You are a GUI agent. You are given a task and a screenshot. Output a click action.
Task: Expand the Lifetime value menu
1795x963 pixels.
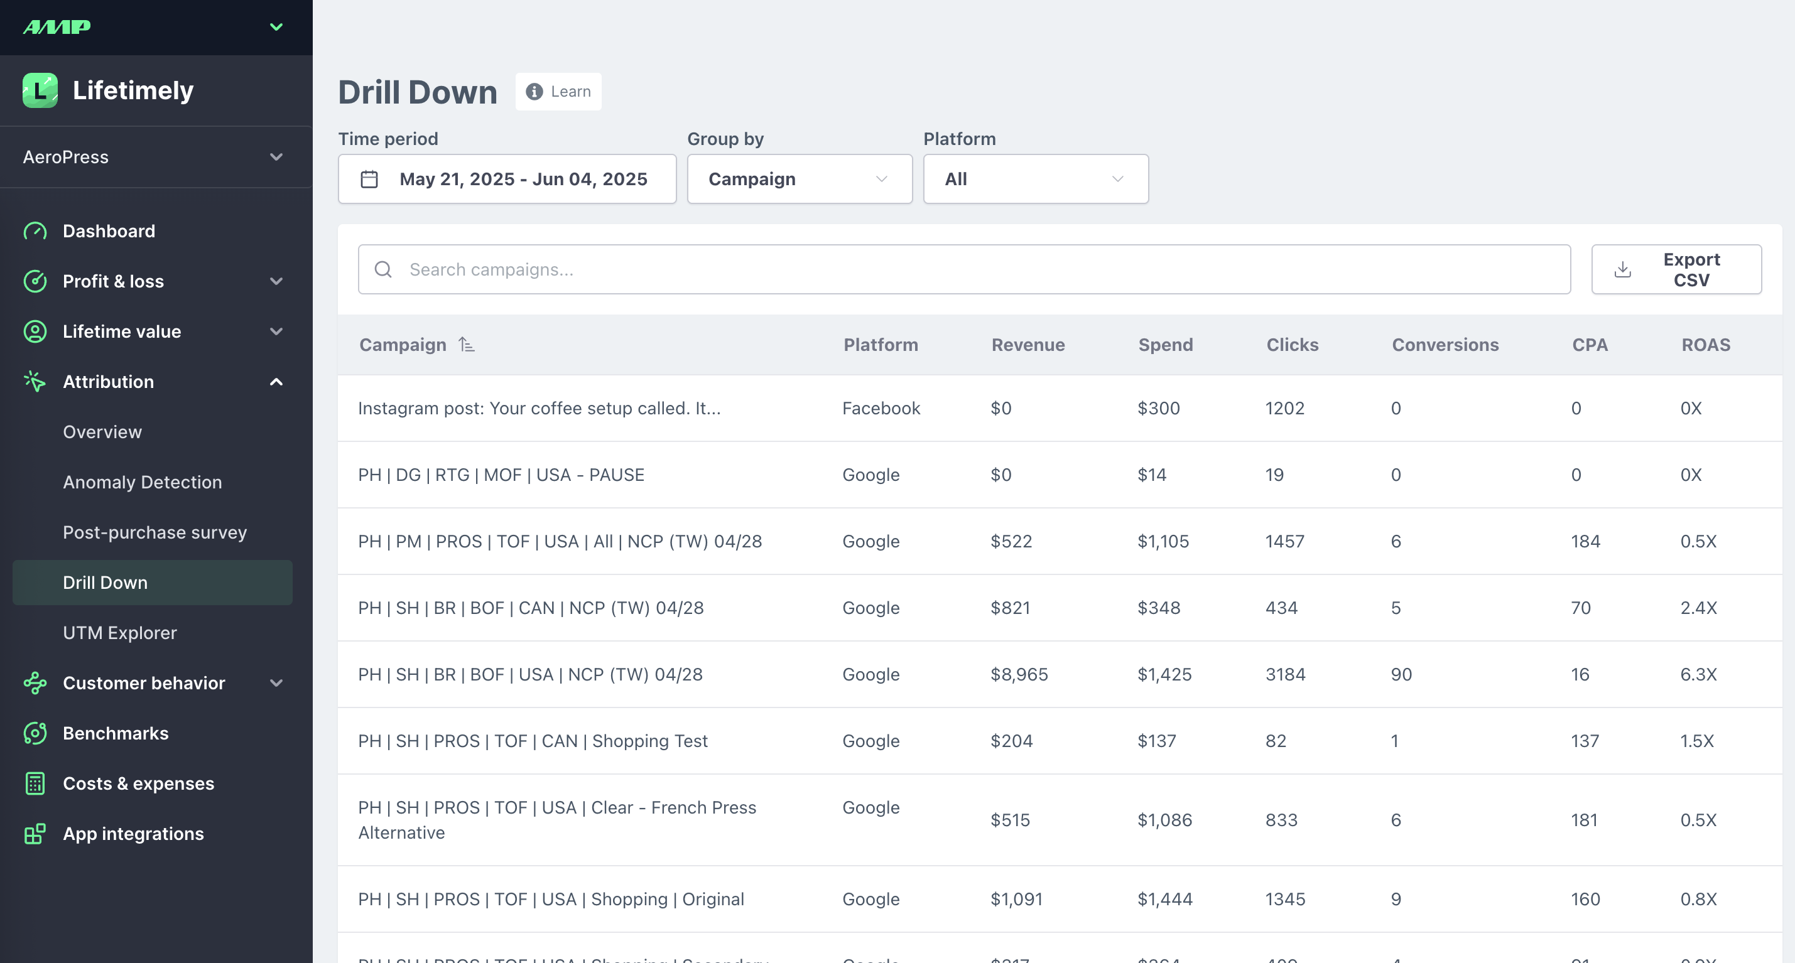pos(276,331)
